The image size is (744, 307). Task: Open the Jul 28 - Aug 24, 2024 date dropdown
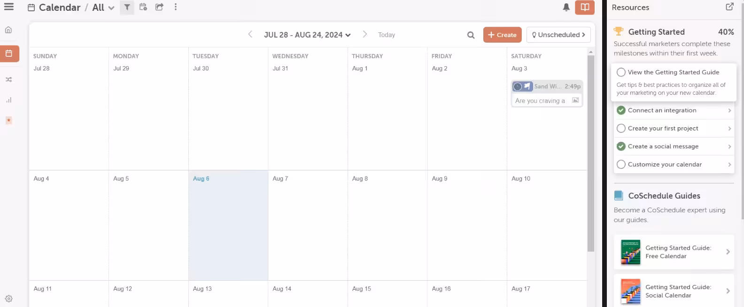307,35
